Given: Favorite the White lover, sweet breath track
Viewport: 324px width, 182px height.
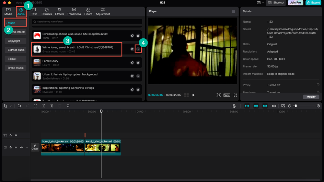Looking at the screenshot, I should tap(132, 49).
